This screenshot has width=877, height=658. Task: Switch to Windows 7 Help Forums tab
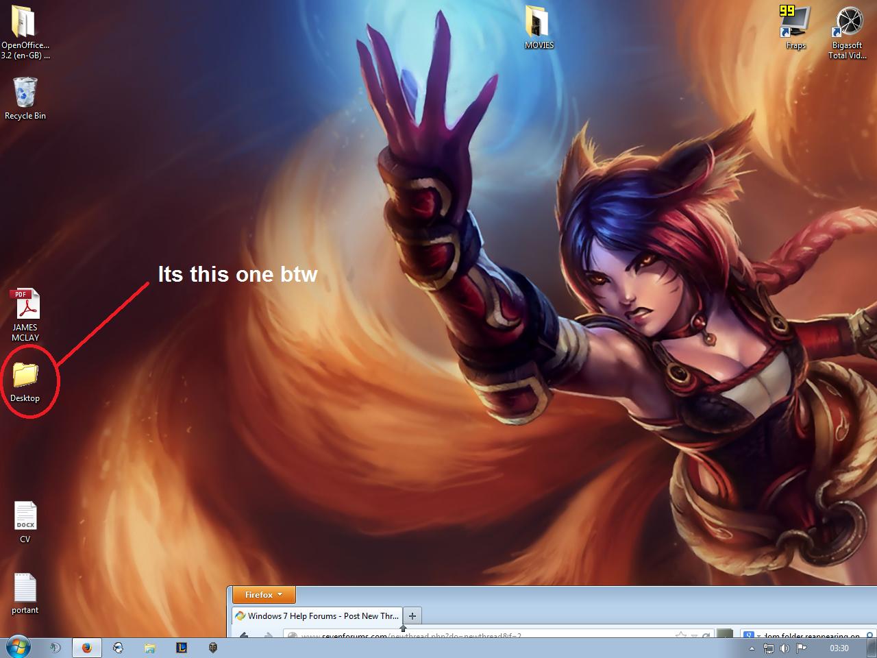pos(317,616)
